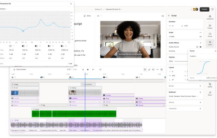Screen dimensions: 217x138
Task: Close the Curve popup
Action: pos(216,51)
